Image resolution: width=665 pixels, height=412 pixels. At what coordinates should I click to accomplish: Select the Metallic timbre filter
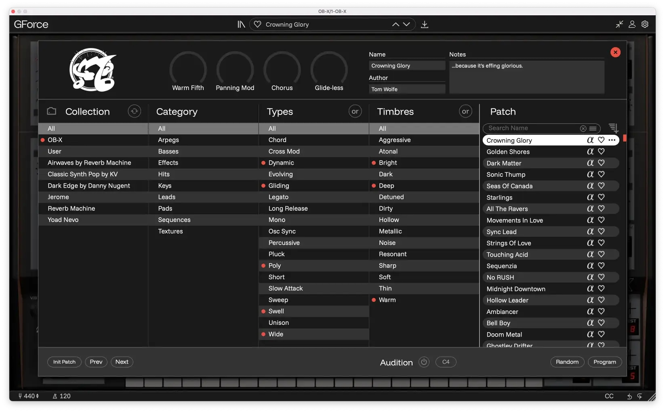coord(424,231)
